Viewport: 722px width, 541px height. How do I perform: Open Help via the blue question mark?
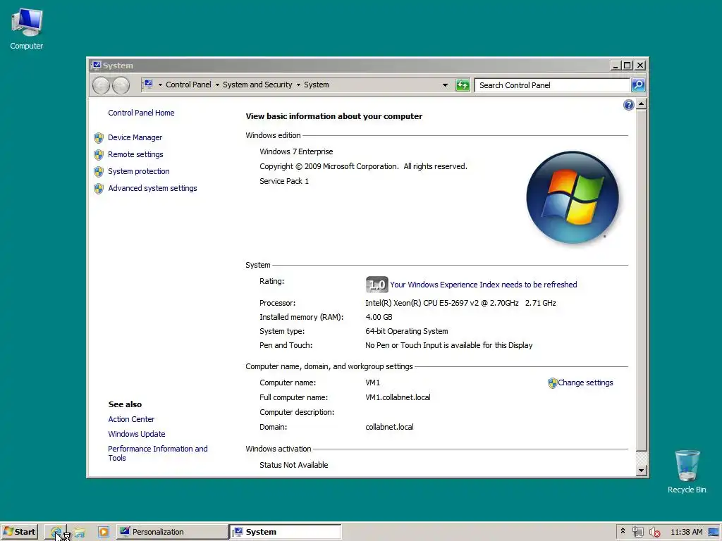tap(628, 106)
